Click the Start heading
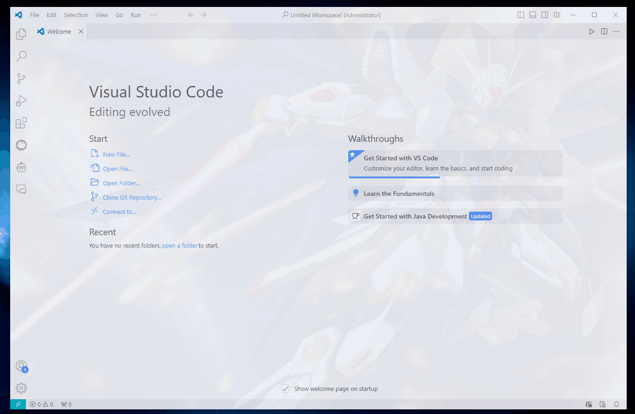Image resolution: width=635 pixels, height=414 pixels. pos(98,139)
